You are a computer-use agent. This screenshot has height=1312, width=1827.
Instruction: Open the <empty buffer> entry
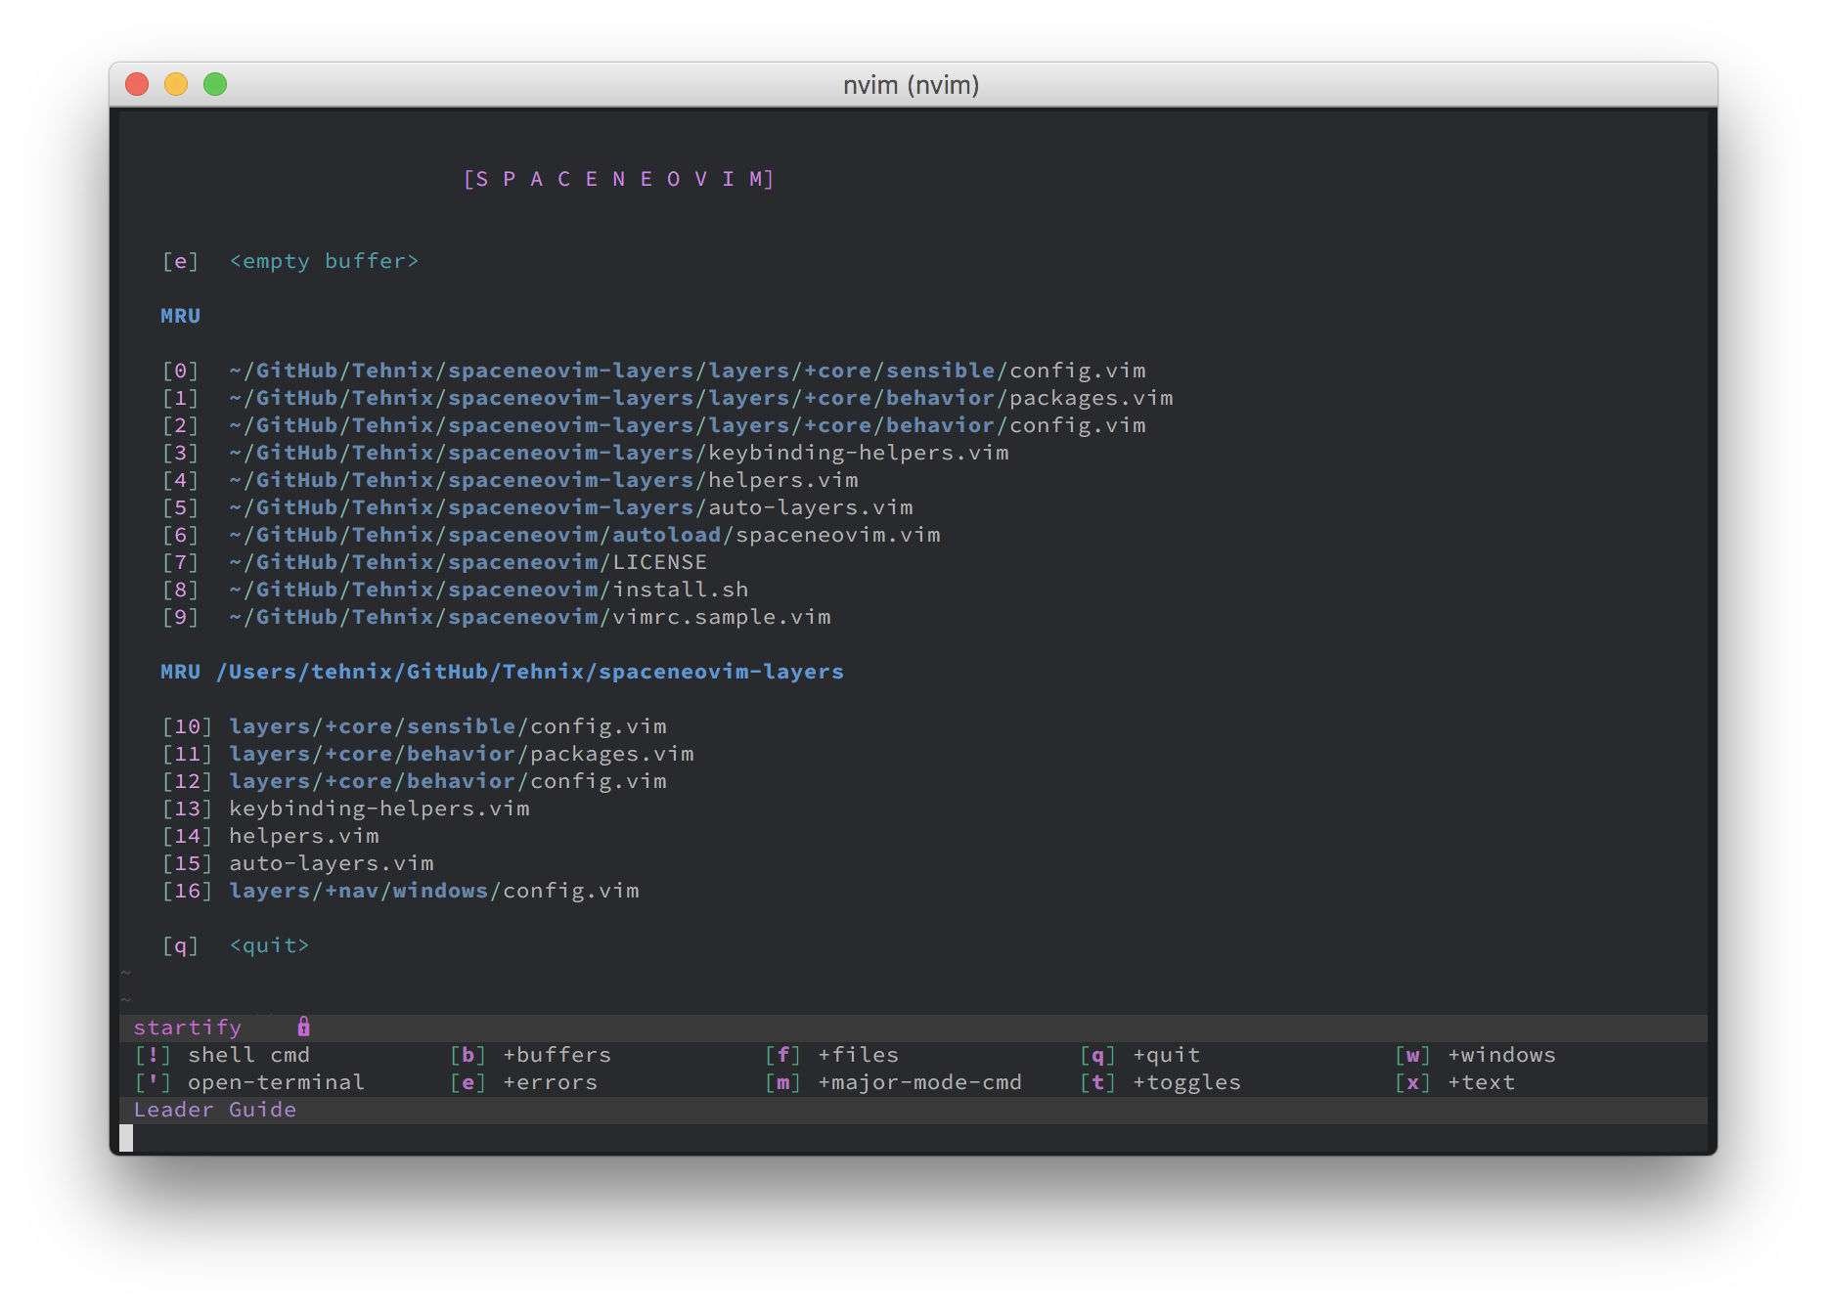324,261
